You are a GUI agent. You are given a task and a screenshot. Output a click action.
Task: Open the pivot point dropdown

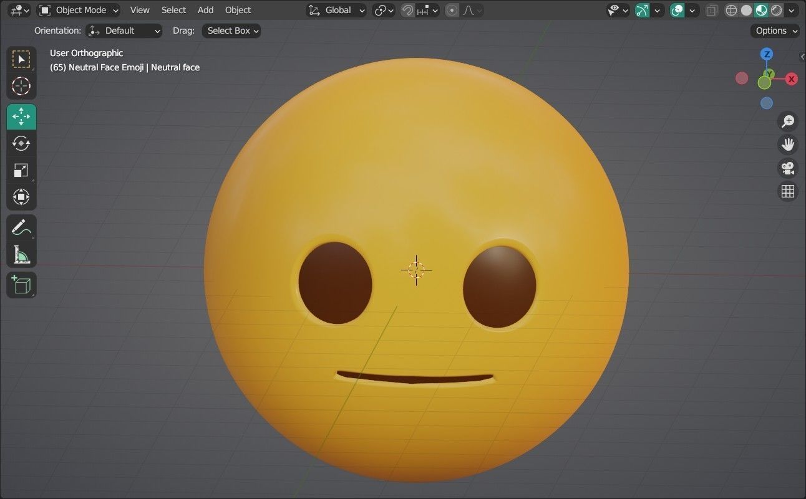[384, 10]
